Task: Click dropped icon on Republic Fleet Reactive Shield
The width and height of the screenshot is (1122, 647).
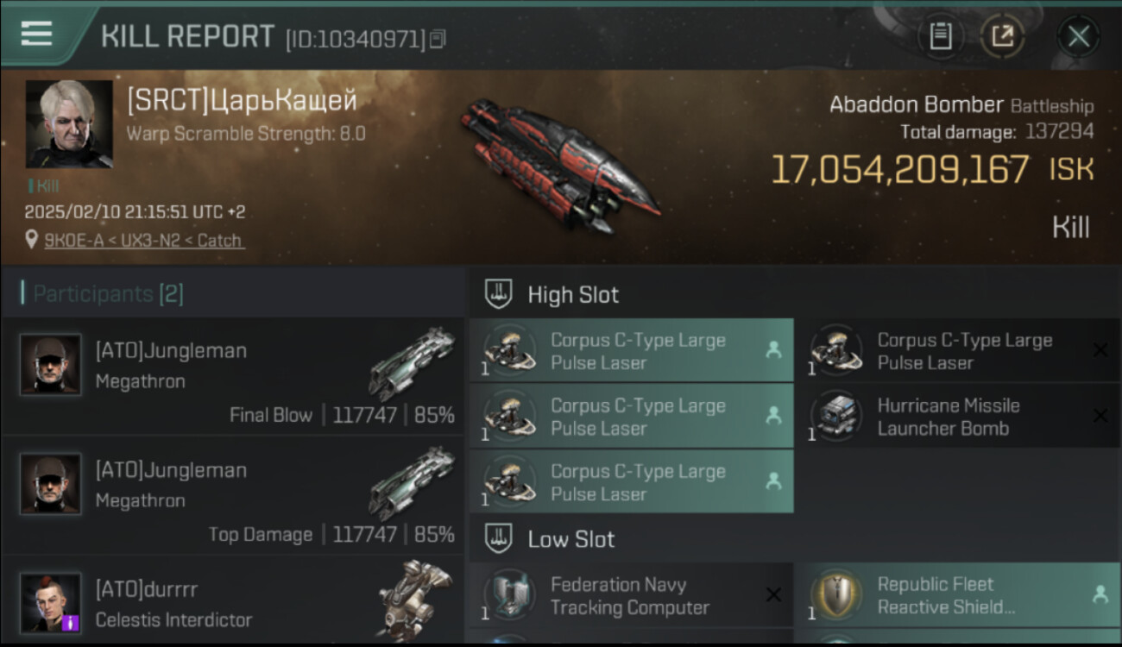Action: click(1100, 594)
